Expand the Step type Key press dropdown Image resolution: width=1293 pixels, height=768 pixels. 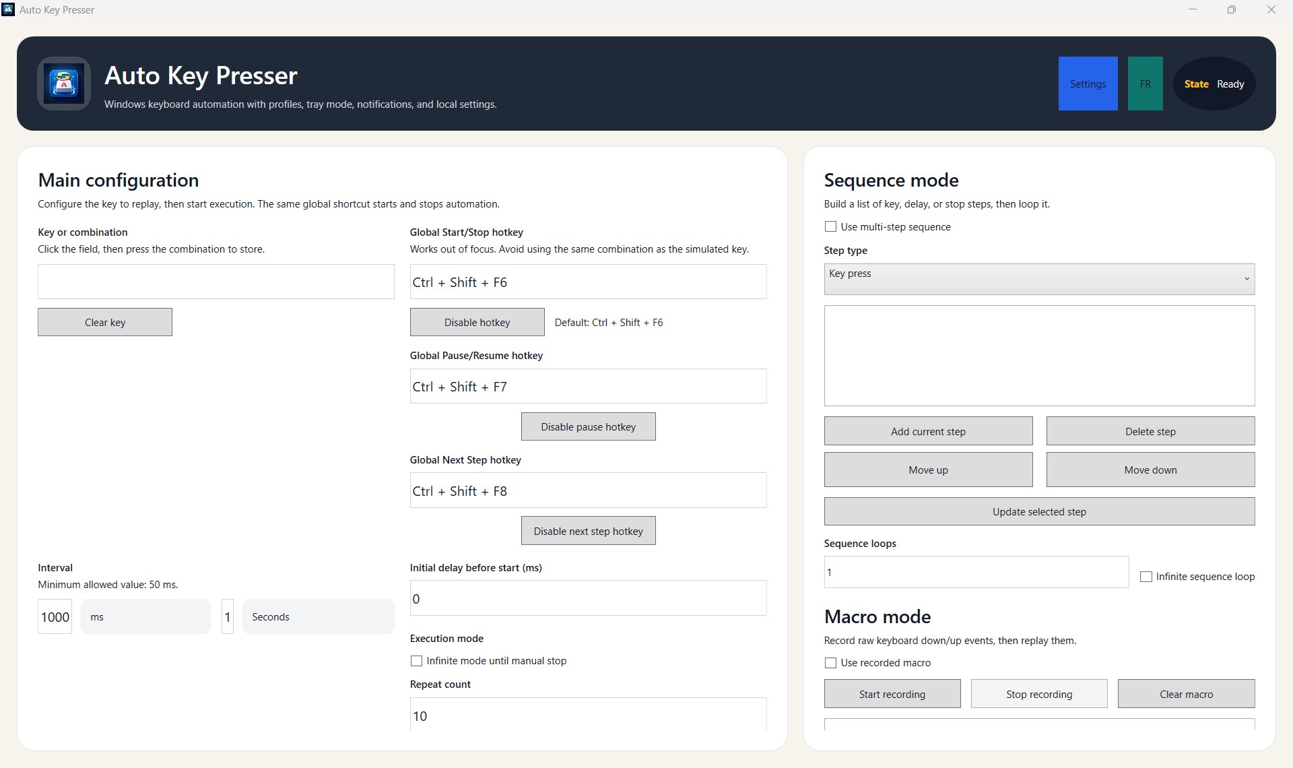[x=1039, y=279]
